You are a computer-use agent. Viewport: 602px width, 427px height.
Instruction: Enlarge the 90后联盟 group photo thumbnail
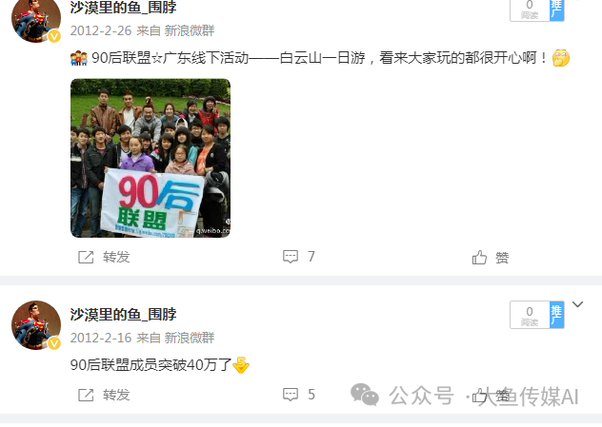coord(150,158)
